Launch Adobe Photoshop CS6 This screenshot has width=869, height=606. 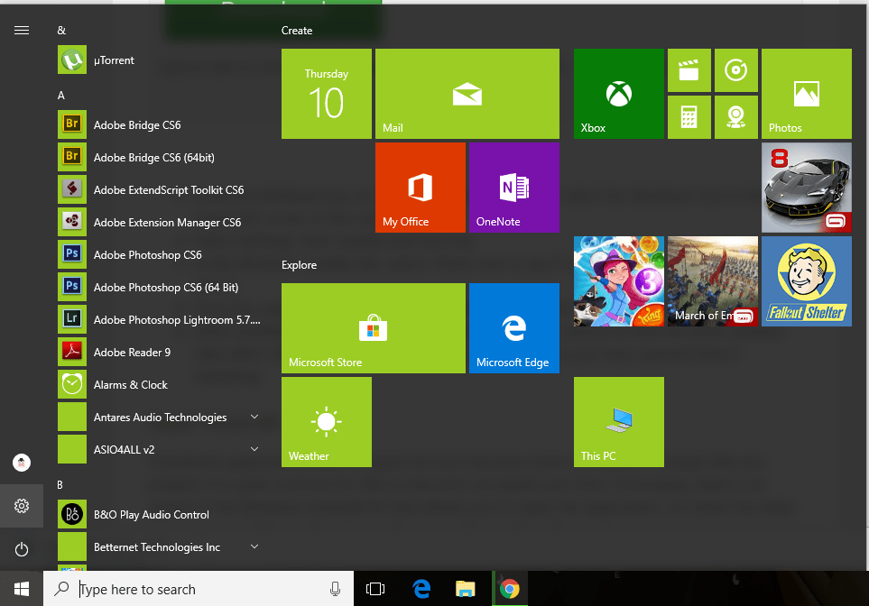tap(161, 255)
